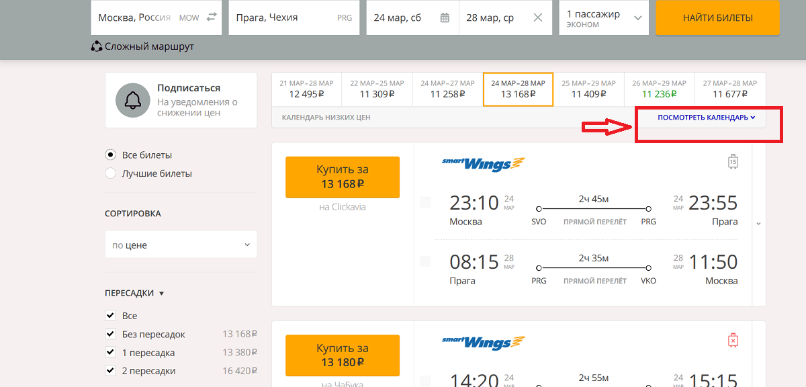Select the Все билеты radio option
806x387 pixels.
coord(111,155)
